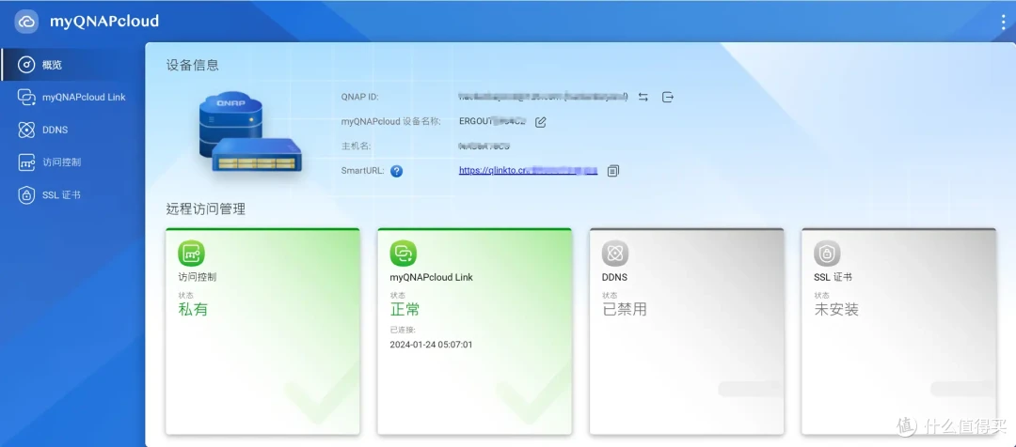Click the SSL 证书 card title
The width and height of the screenshot is (1016, 447).
point(833,278)
